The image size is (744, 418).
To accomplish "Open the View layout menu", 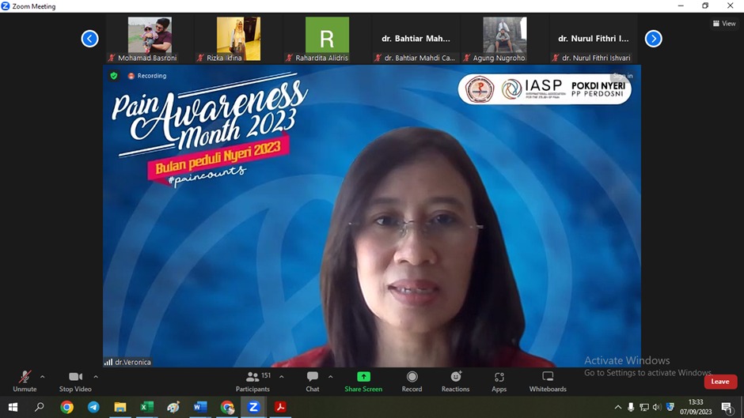I will 724,24.
